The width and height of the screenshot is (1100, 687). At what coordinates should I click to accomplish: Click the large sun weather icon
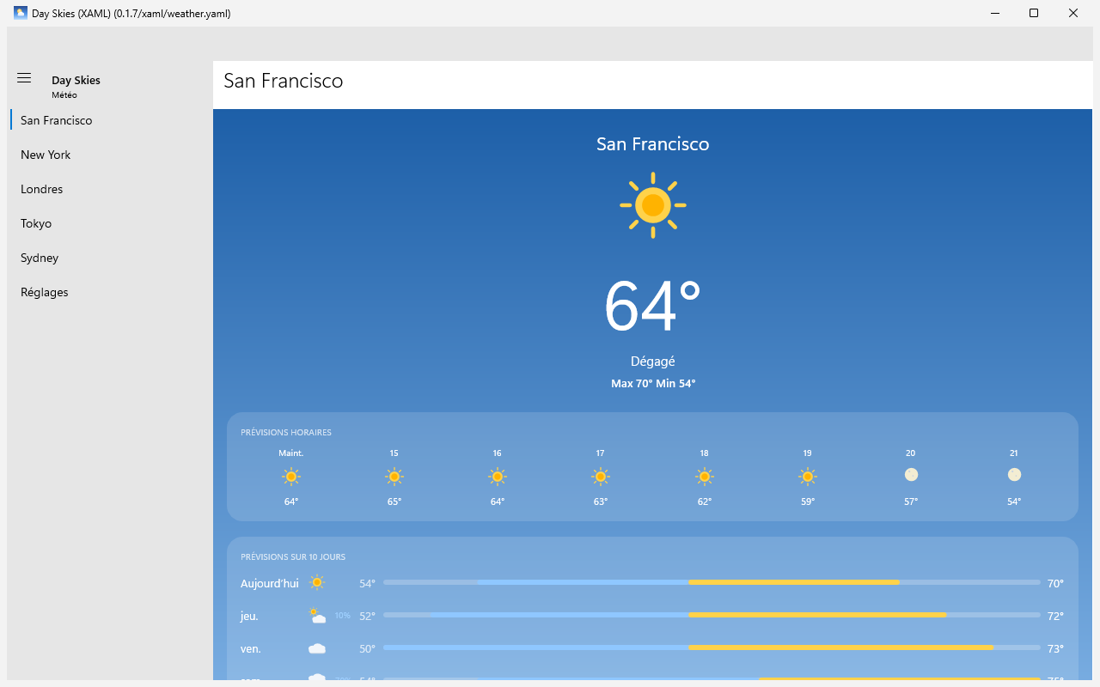tap(653, 205)
